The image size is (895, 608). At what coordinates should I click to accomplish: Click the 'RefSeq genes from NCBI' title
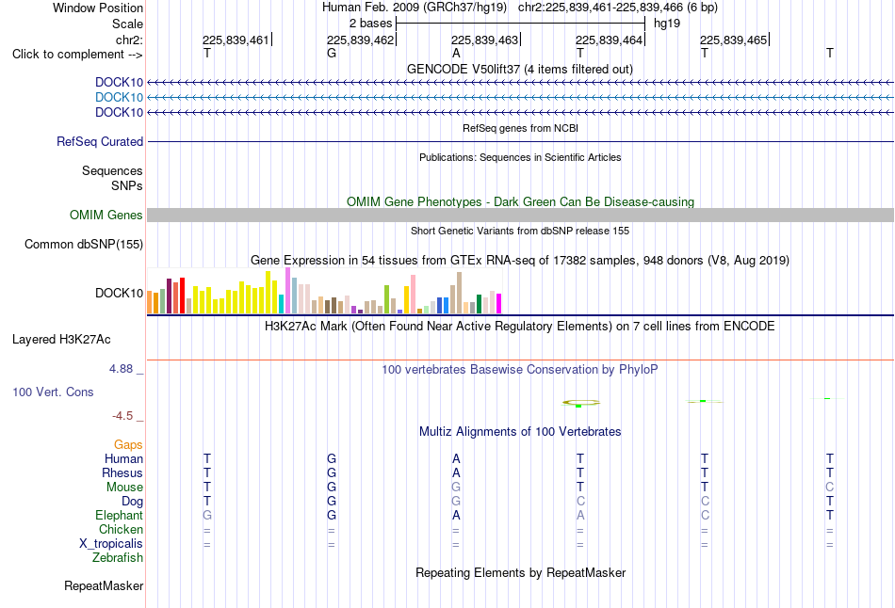coord(520,128)
